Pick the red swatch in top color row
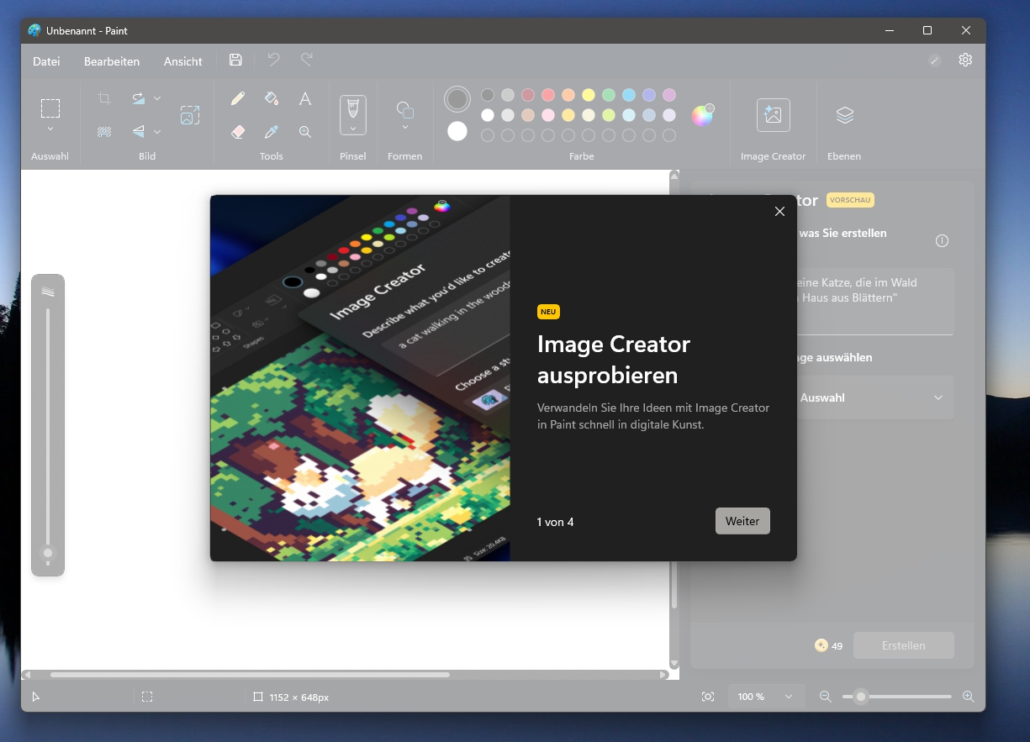Image resolution: width=1030 pixels, height=742 pixels. [x=548, y=95]
